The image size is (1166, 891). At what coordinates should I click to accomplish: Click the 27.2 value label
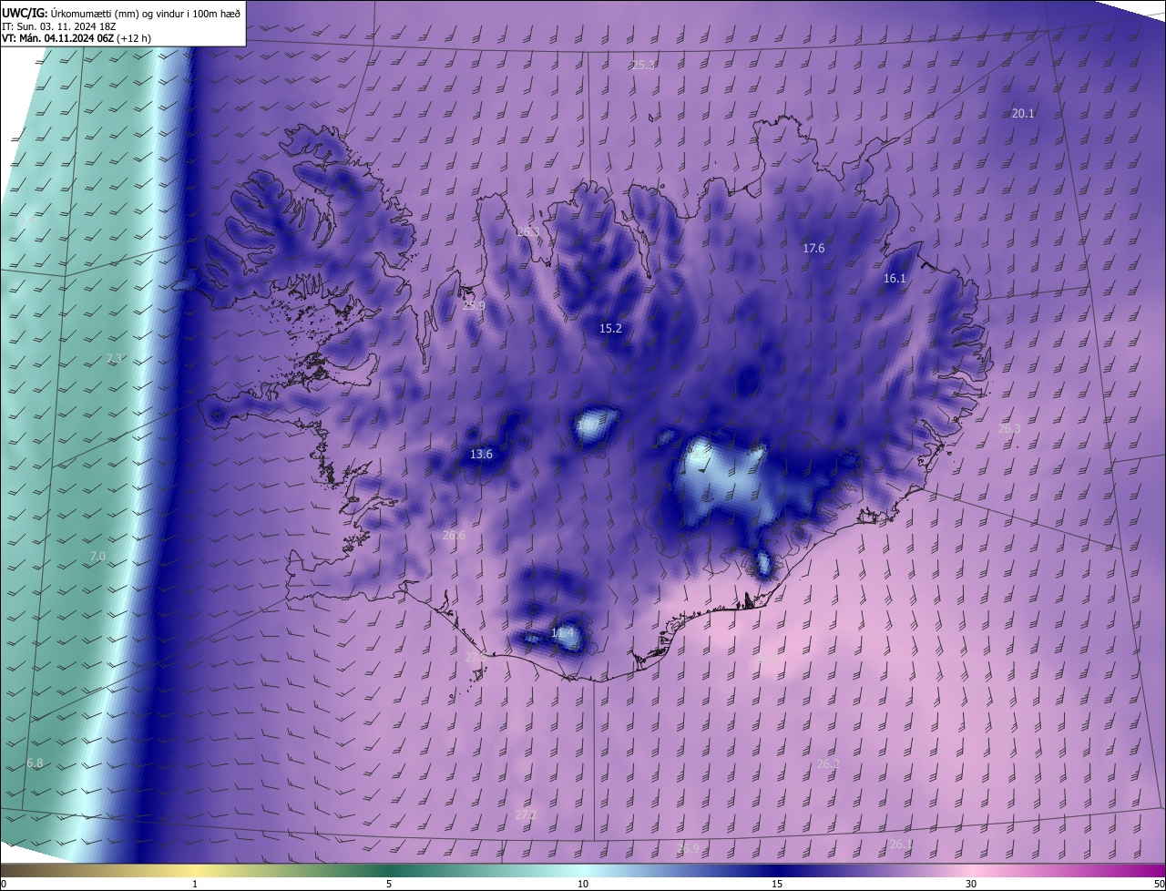pos(526,814)
